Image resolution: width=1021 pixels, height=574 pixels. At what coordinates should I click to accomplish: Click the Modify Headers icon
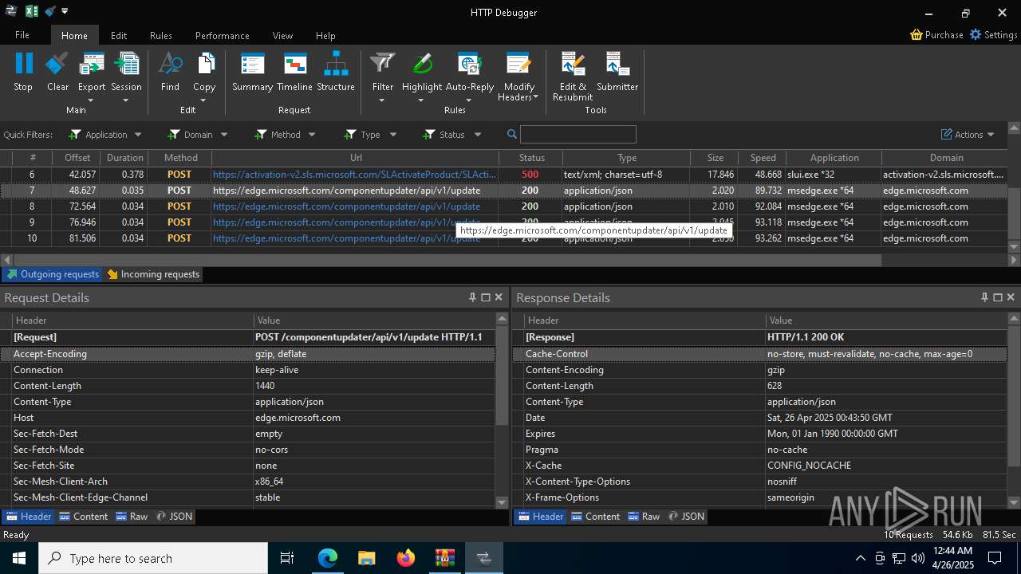point(518,64)
